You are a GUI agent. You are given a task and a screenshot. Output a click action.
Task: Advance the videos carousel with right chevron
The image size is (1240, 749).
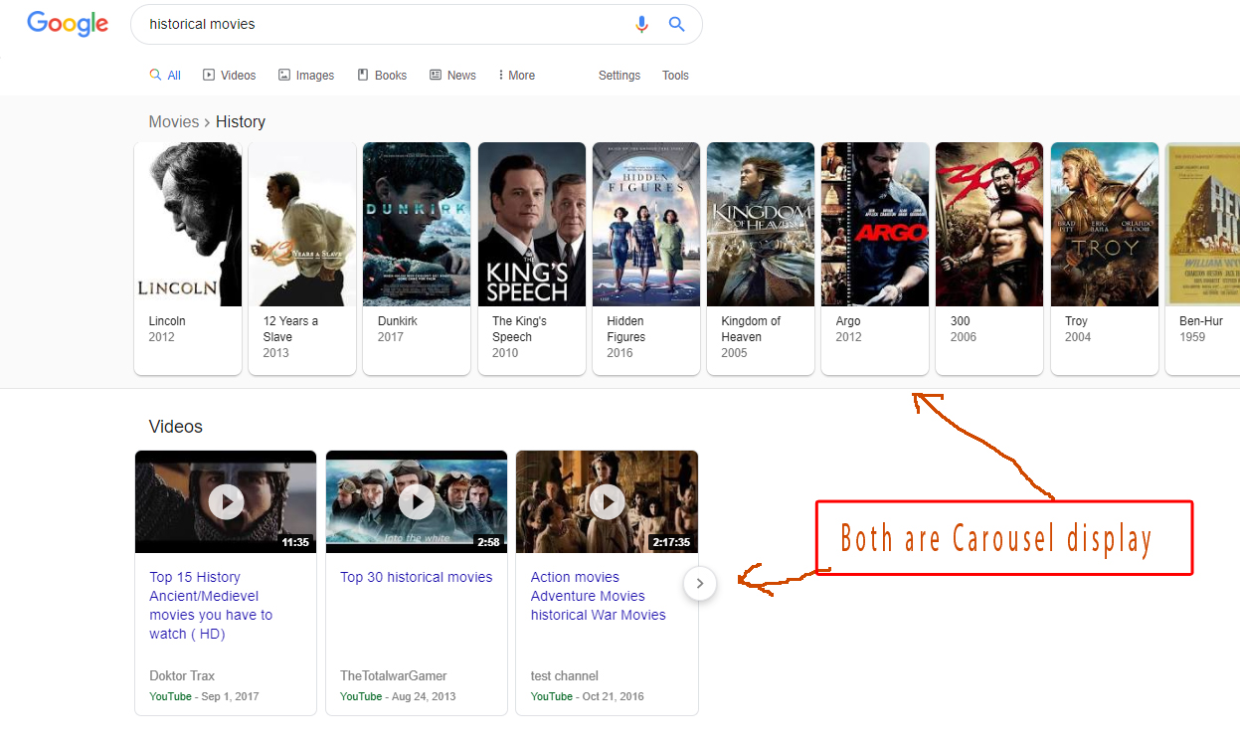click(700, 584)
